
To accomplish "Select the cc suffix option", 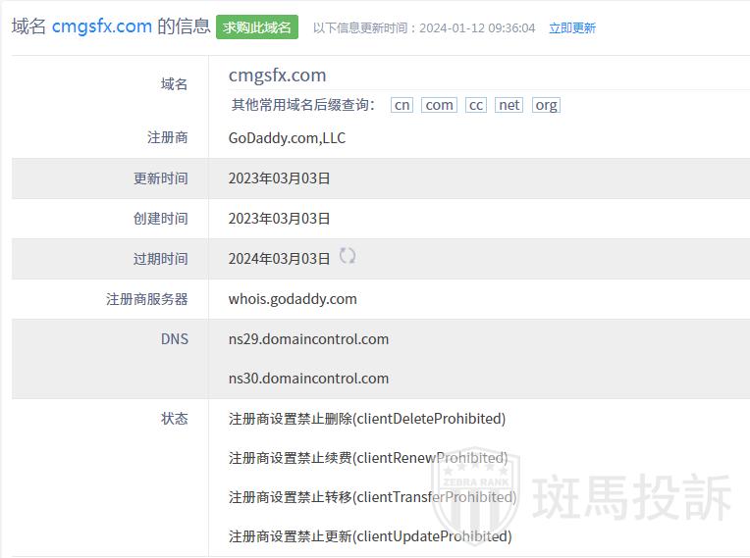I will [476, 105].
